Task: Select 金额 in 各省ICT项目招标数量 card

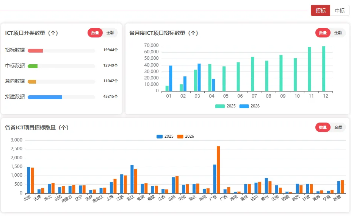Action: tap(338, 127)
